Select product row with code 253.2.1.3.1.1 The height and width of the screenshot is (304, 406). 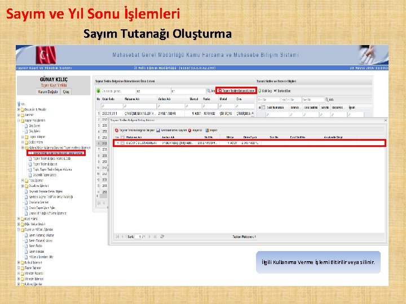click(175, 114)
